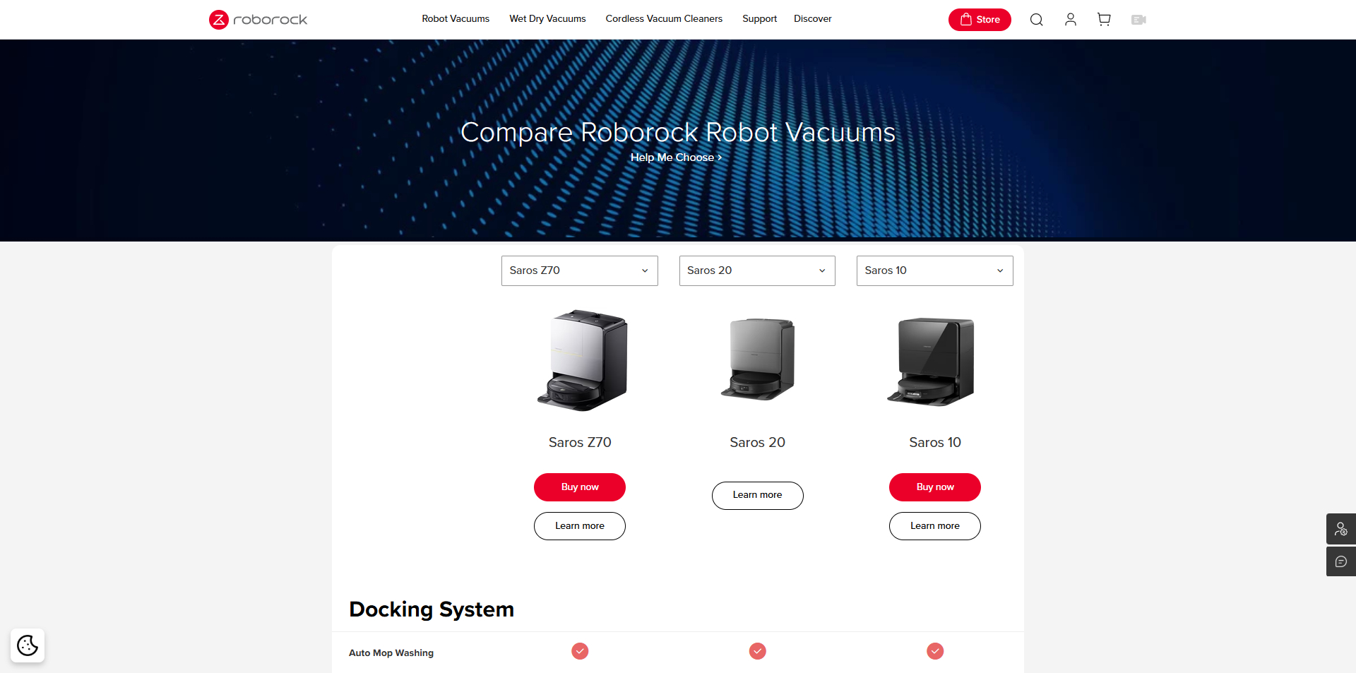Follow the Help Me Choose link
Image resolution: width=1356 pixels, height=673 pixels.
pyautogui.click(x=675, y=157)
